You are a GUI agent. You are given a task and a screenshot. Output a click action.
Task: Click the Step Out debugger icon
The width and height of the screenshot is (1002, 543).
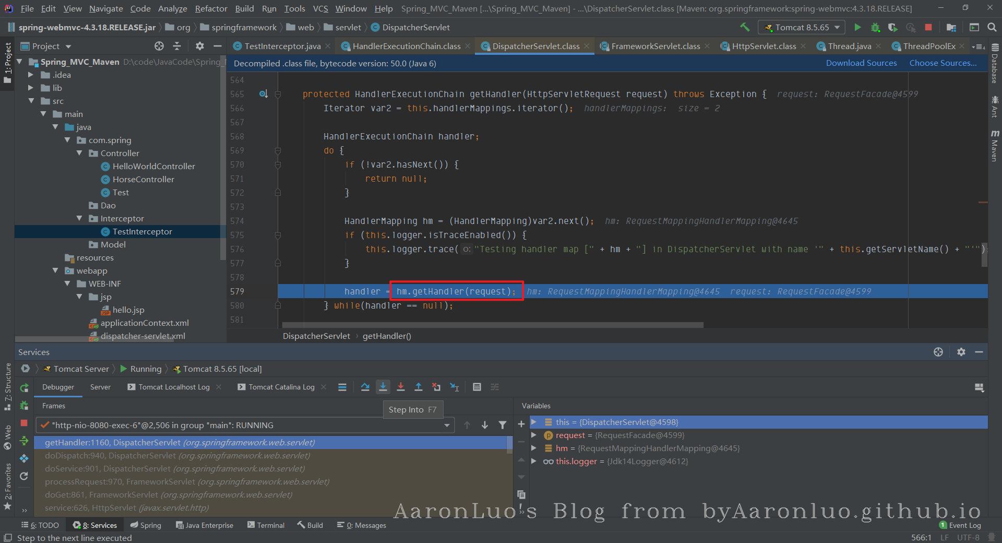[419, 387]
